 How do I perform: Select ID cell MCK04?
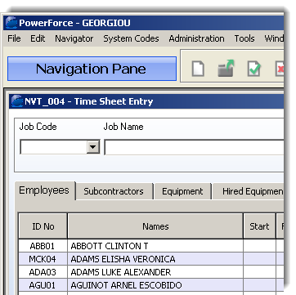tap(43, 259)
